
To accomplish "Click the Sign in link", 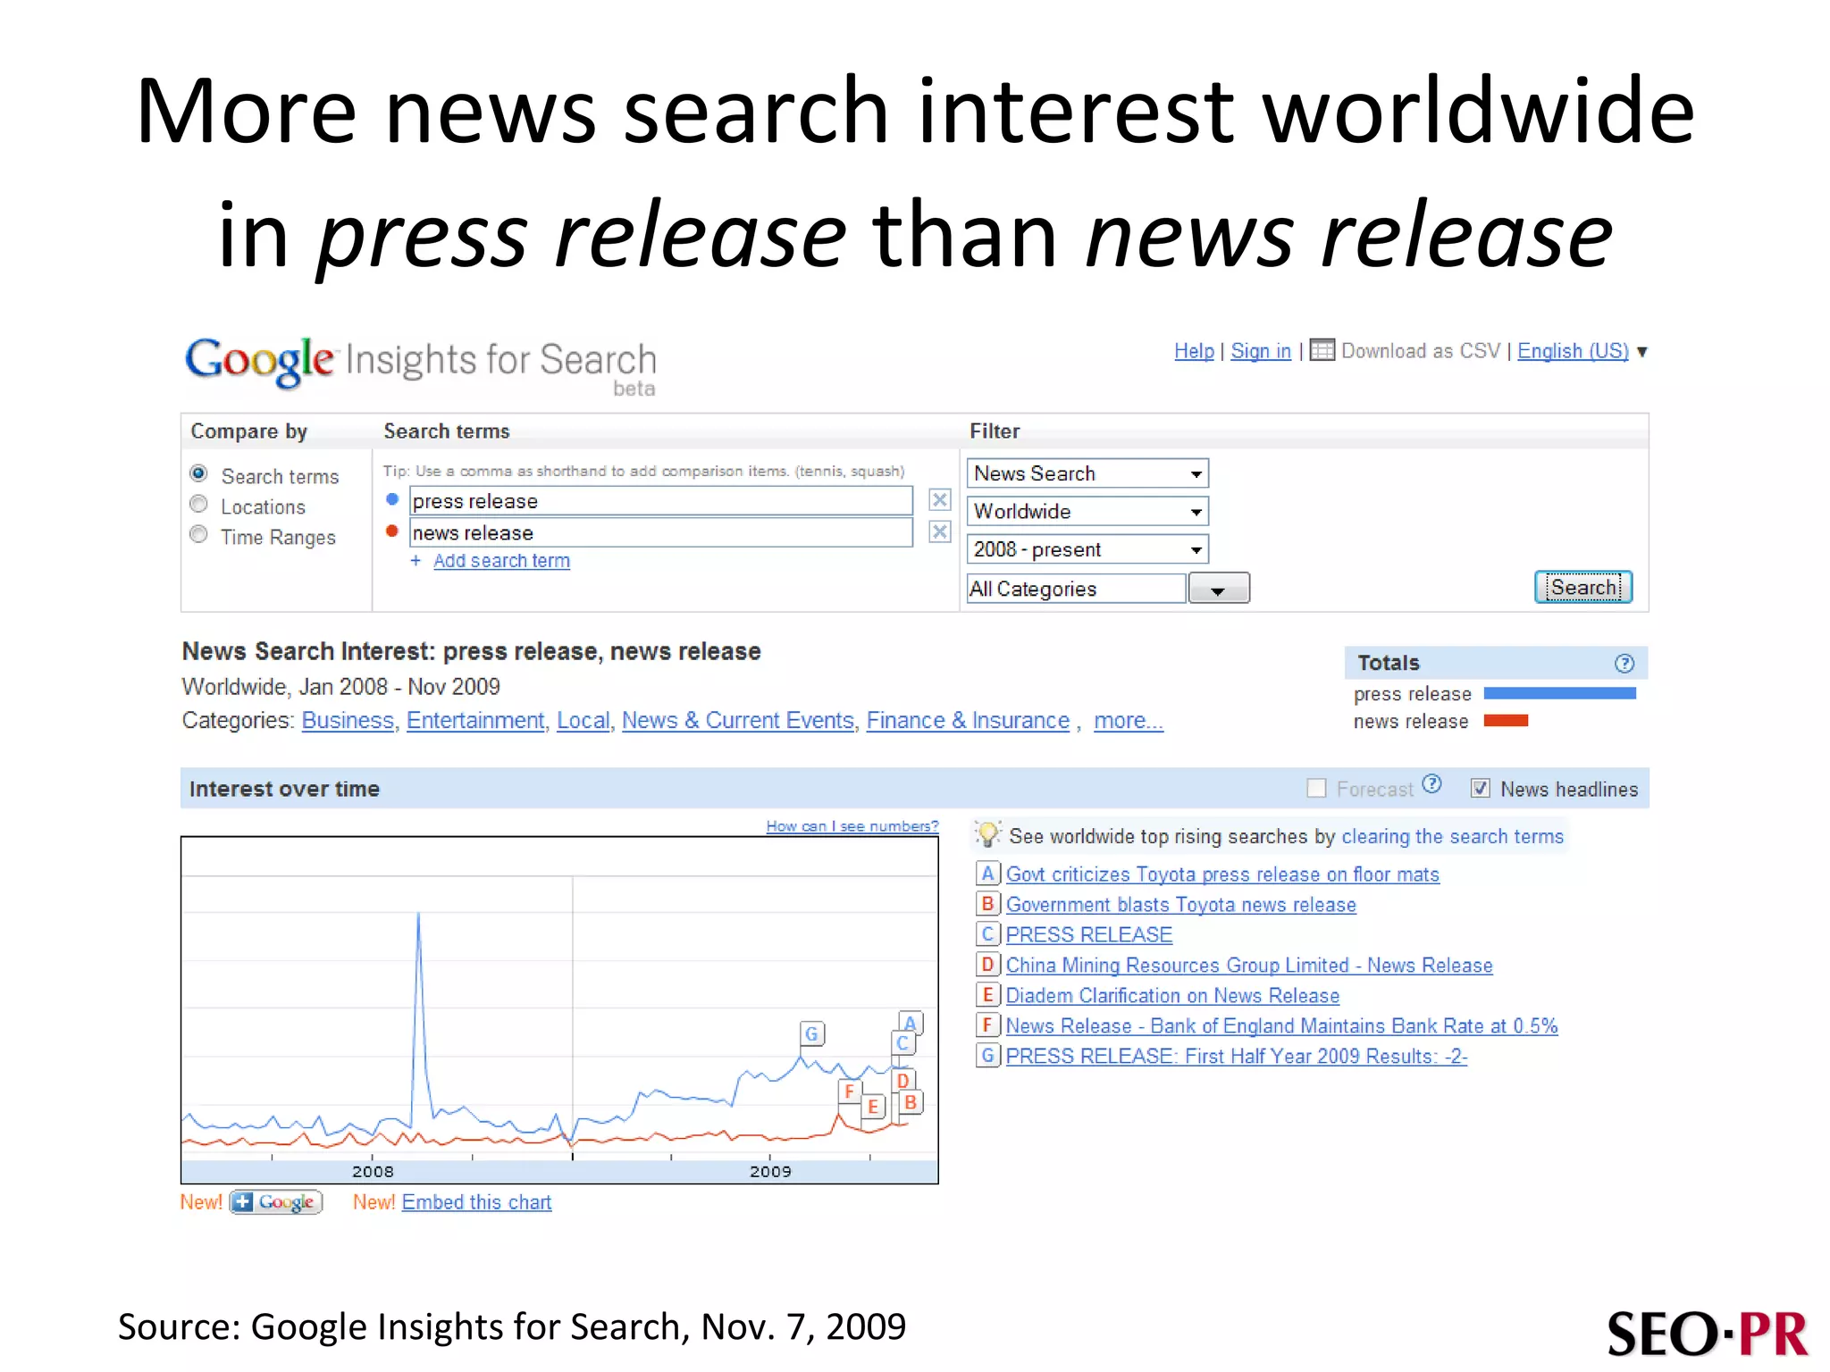I will point(1261,351).
